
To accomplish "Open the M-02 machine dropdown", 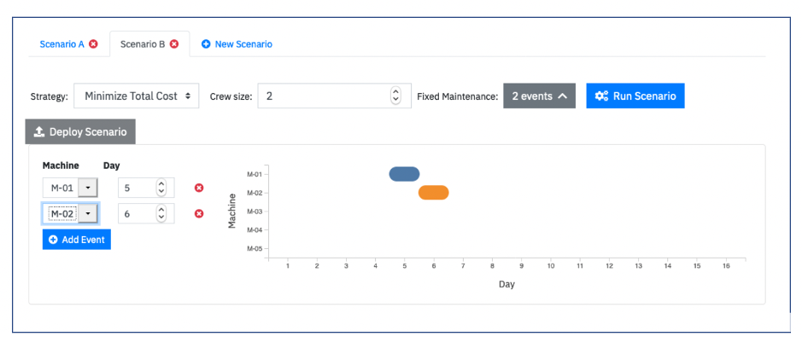I will [70, 213].
